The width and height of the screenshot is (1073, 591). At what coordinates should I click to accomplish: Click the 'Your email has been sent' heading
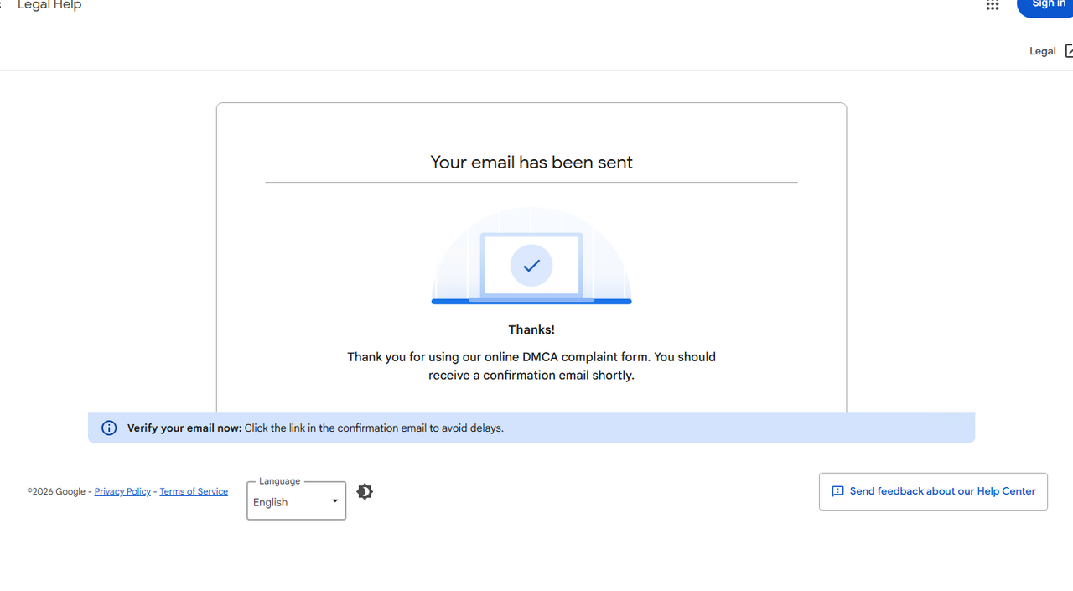point(531,163)
